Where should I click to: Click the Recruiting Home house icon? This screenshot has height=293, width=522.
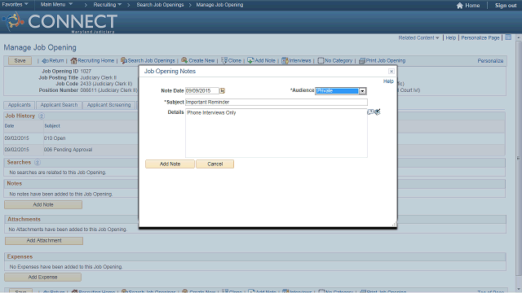coord(73,61)
